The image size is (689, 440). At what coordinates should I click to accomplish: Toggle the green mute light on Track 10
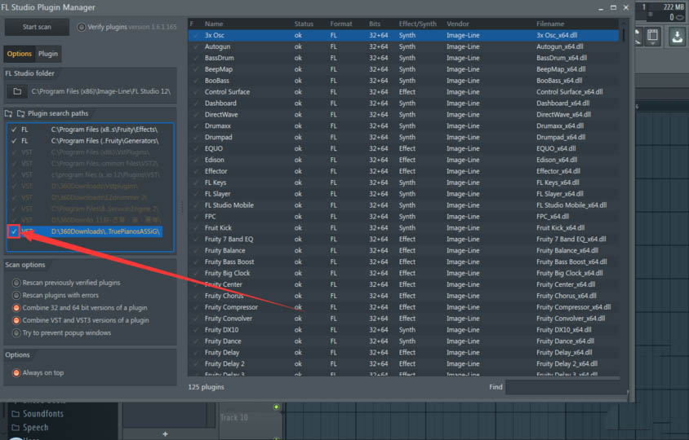click(x=277, y=407)
